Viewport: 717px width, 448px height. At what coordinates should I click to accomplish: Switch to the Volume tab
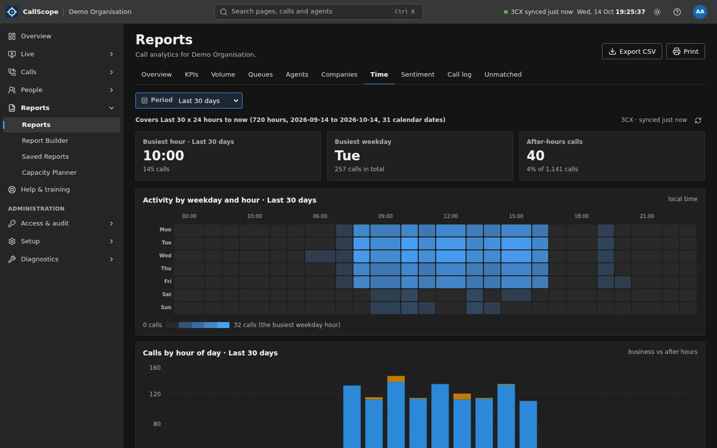(x=223, y=75)
